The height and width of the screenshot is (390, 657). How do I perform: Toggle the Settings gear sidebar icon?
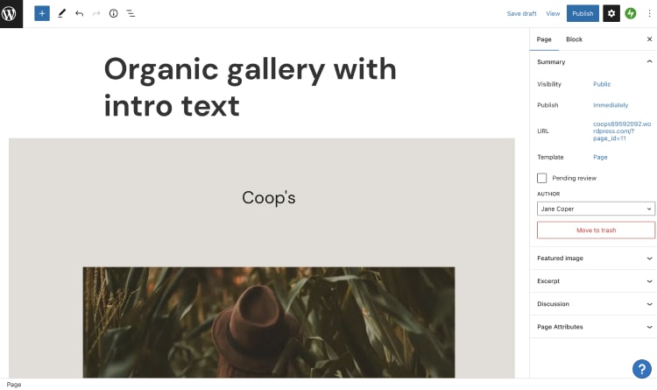pyautogui.click(x=611, y=13)
